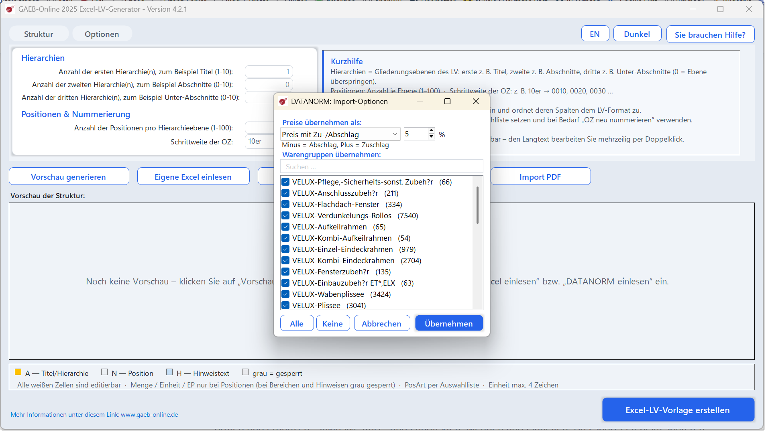Uncheck VELUX-Anschlusszubeh?r checkbox

coord(285,193)
